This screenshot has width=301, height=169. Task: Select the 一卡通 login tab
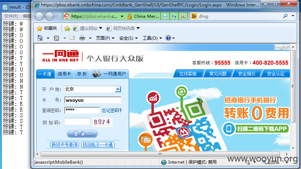45,74
